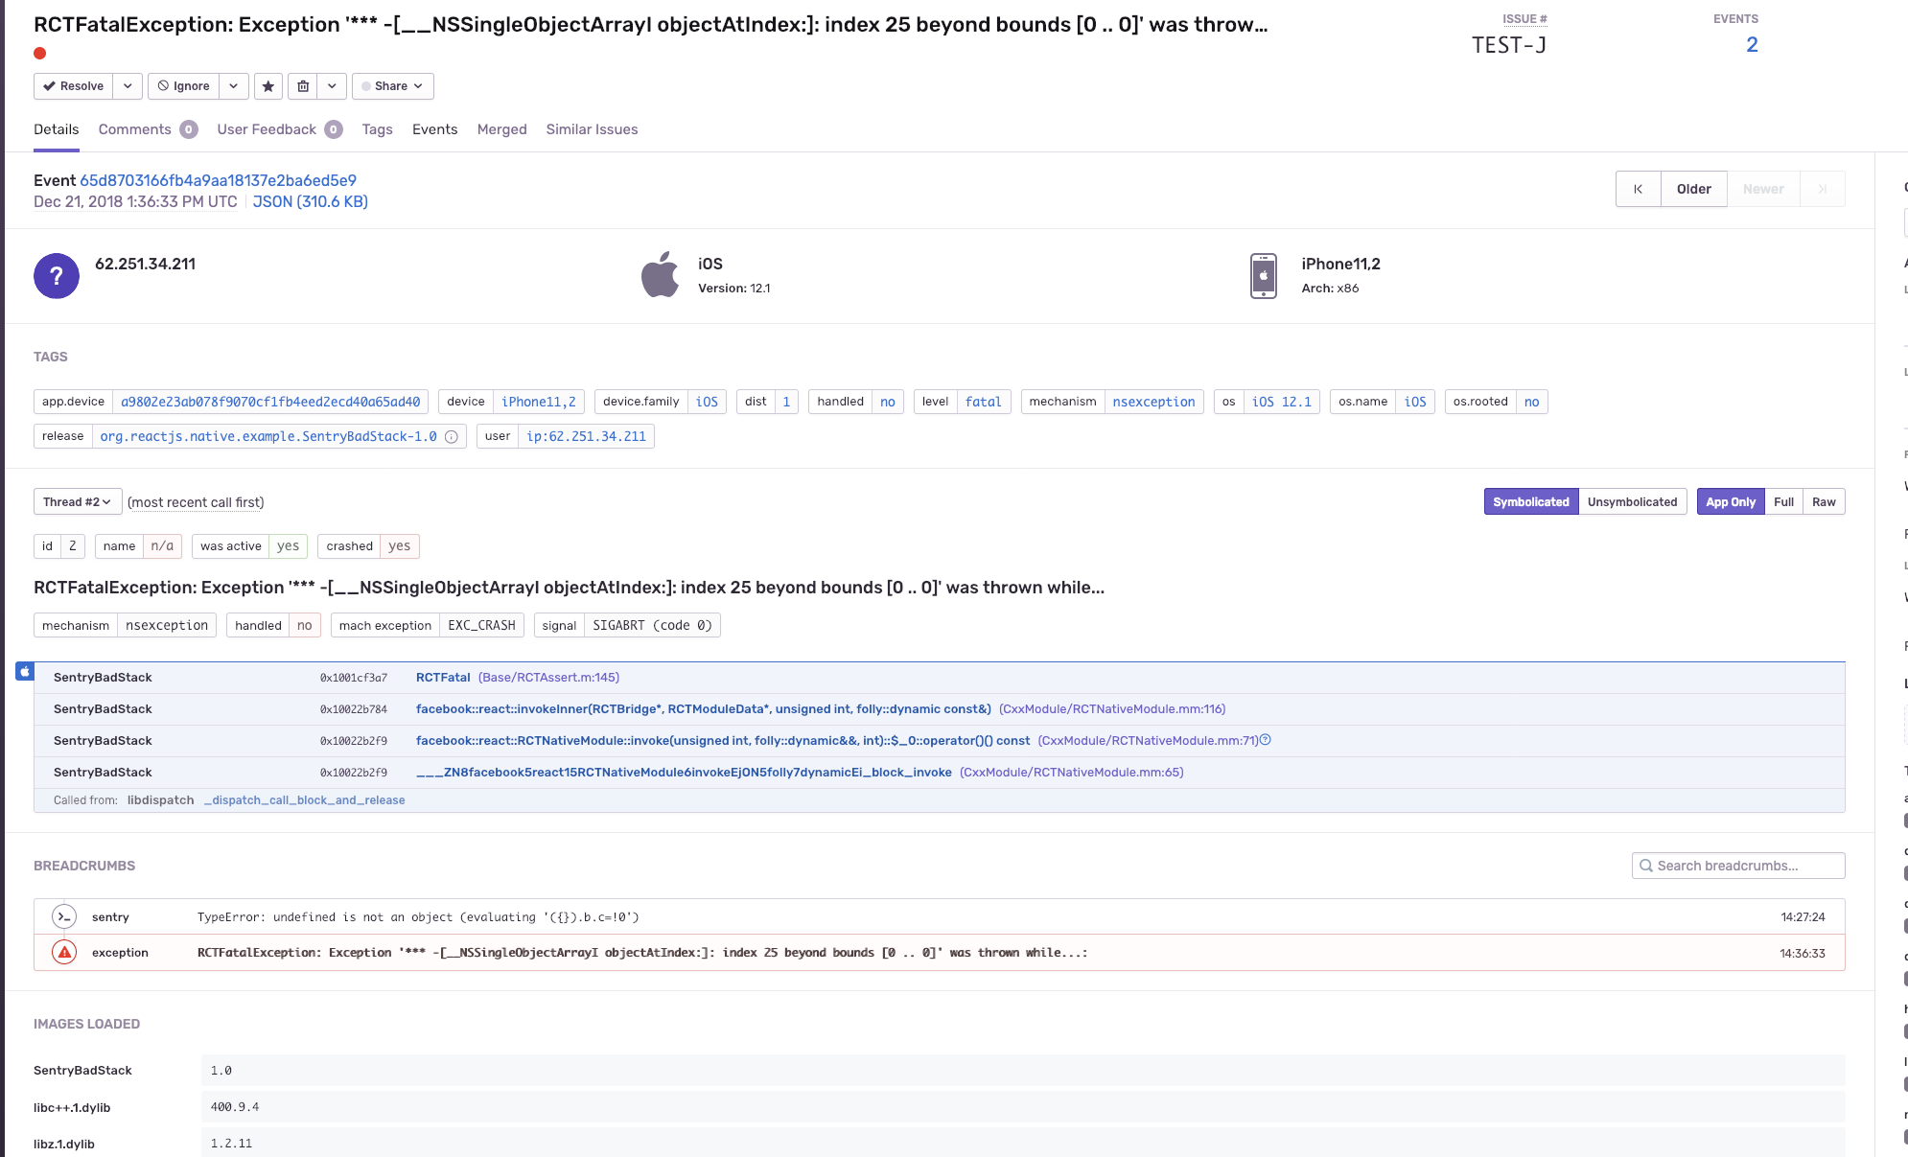Click the question mark user avatar
The height and width of the screenshot is (1157, 1908).
click(x=57, y=276)
